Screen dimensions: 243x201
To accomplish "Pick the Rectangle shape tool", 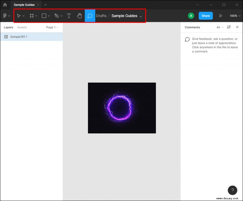I will tap(43, 15).
